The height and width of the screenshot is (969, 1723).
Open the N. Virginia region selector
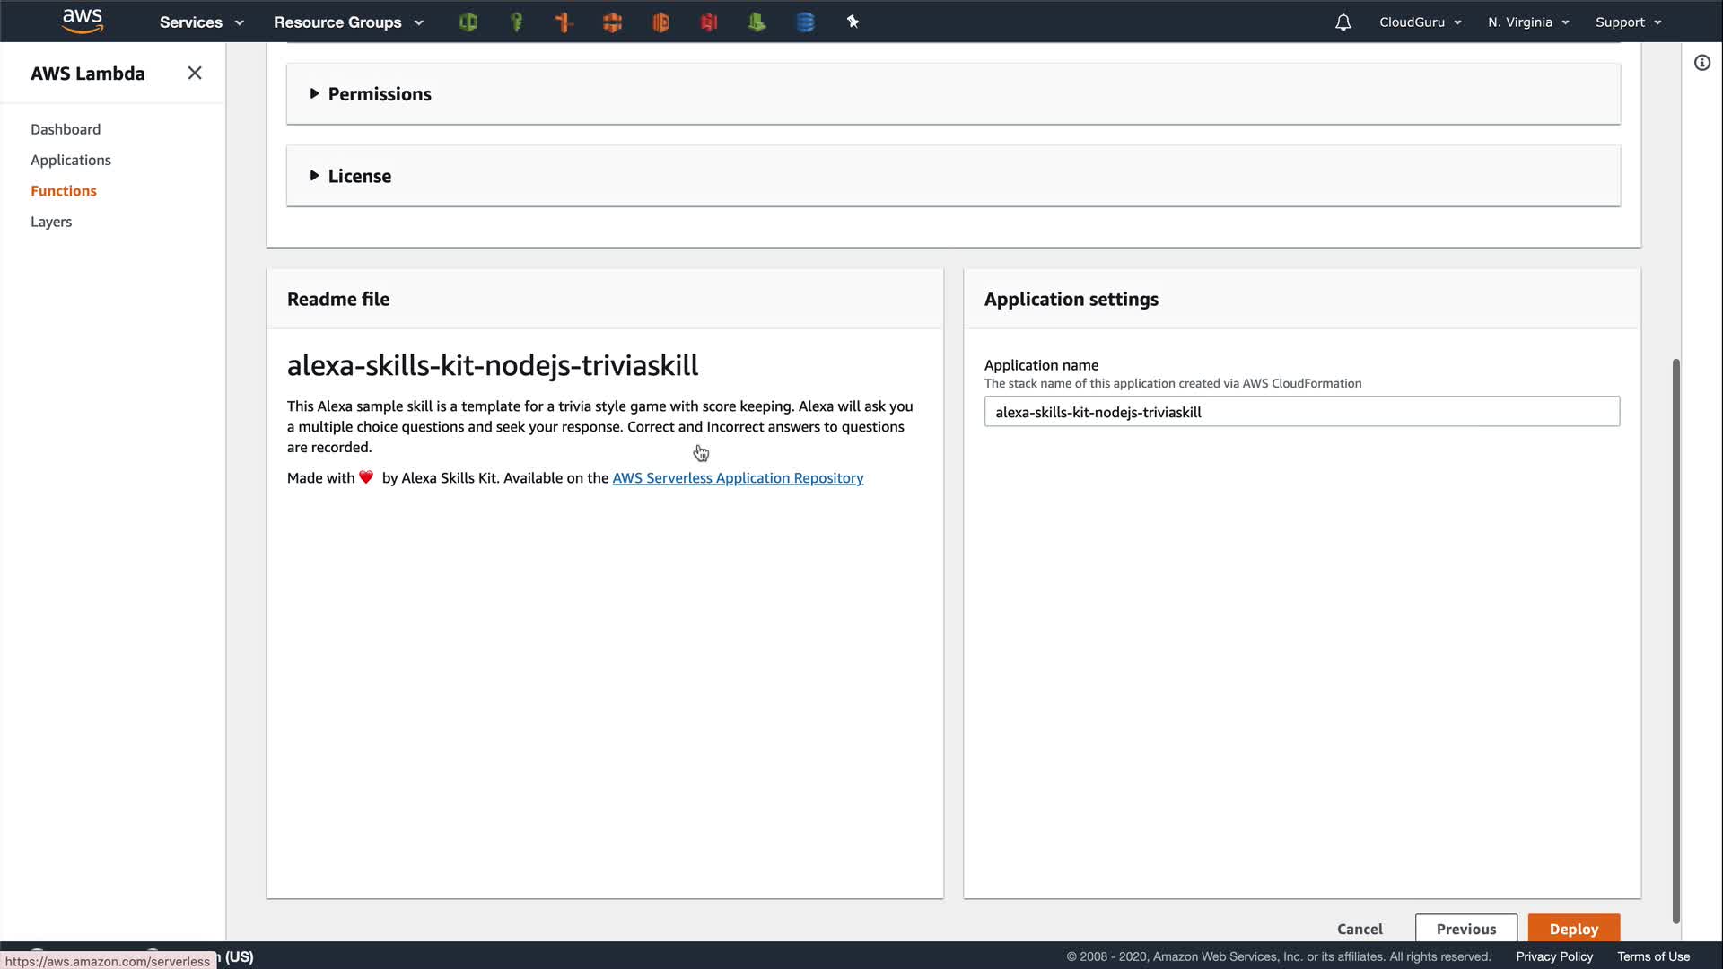pos(1527,22)
